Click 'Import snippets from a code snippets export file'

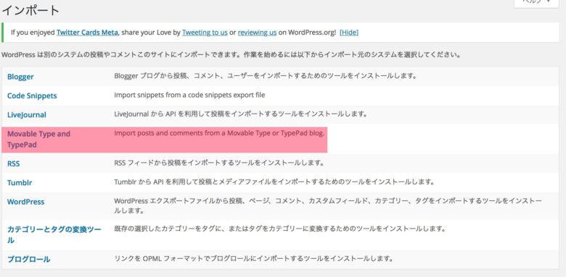pyautogui.click(x=189, y=95)
